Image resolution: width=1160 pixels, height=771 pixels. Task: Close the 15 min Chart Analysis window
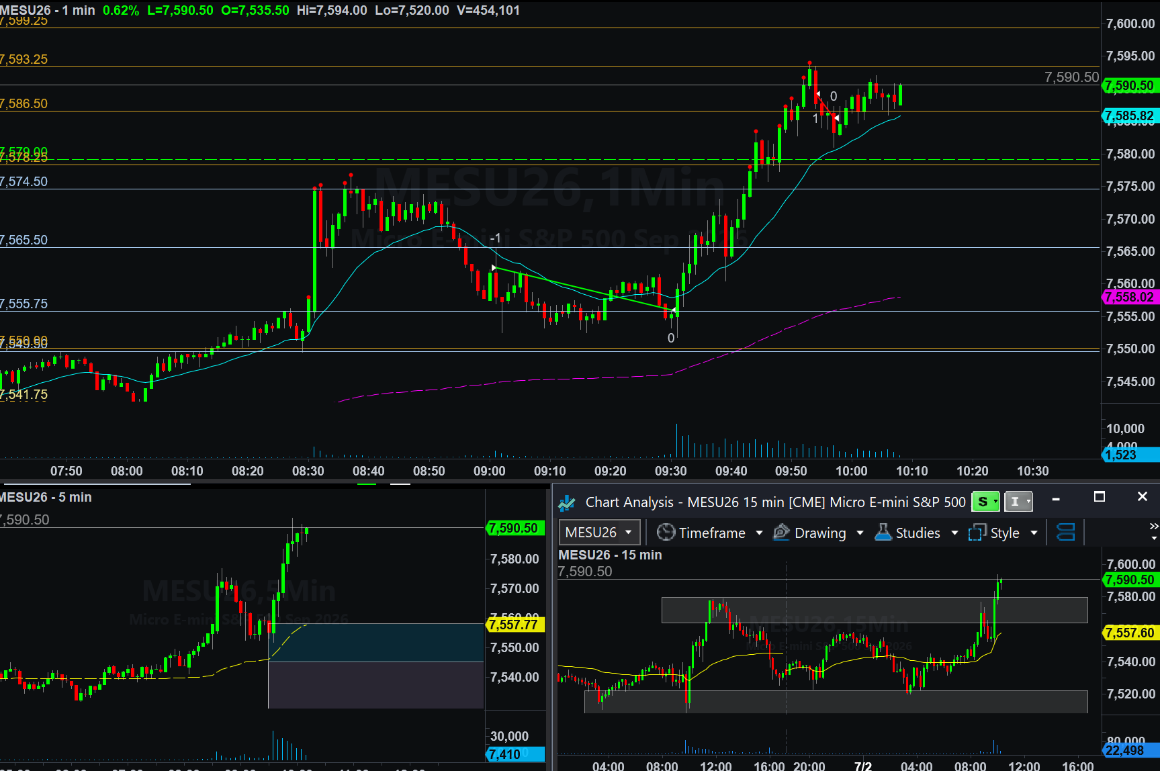point(1143,497)
